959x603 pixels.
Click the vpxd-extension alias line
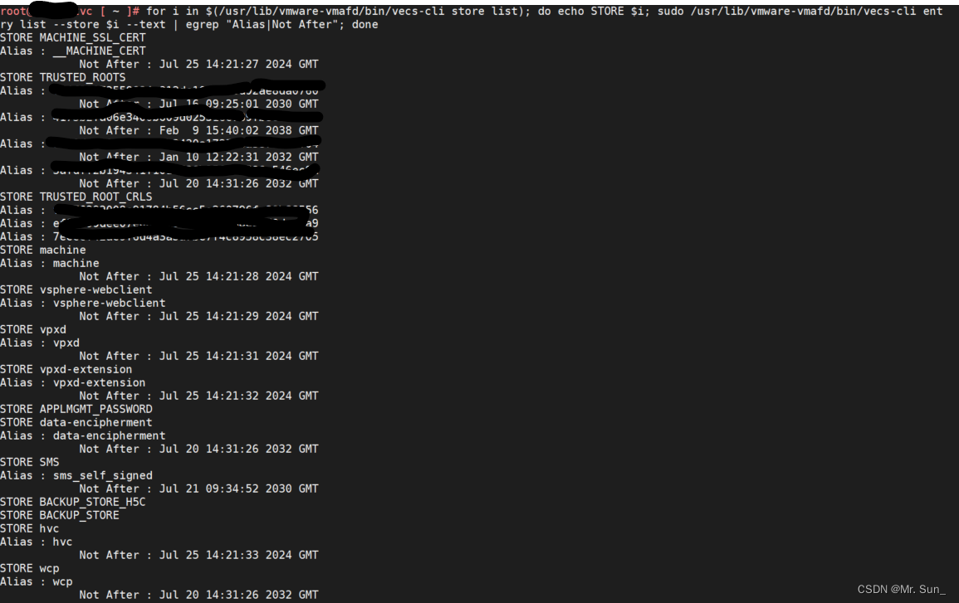tap(73, 383)
